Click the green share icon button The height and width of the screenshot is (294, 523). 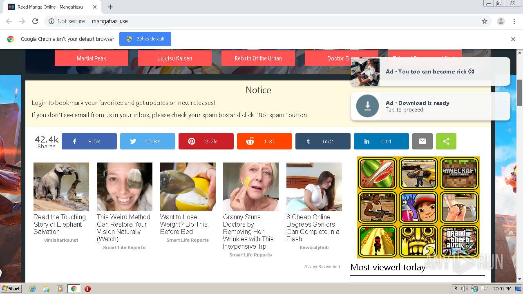446,141
